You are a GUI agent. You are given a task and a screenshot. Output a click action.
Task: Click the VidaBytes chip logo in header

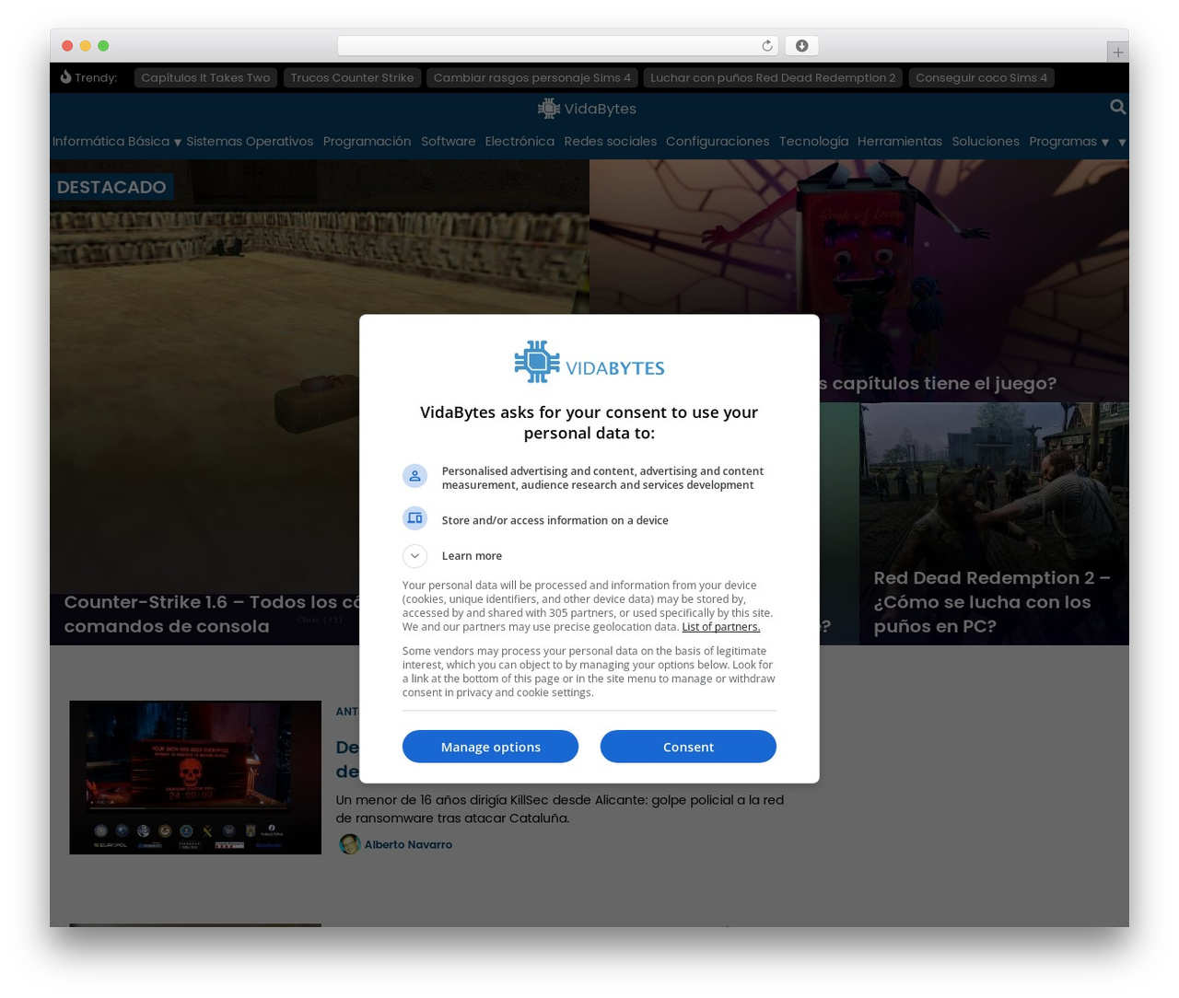(549, 109)
